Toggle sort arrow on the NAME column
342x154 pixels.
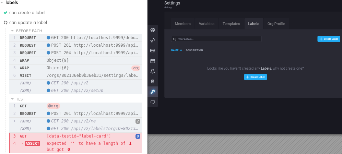pyautogui.click(x=181, y=50)
